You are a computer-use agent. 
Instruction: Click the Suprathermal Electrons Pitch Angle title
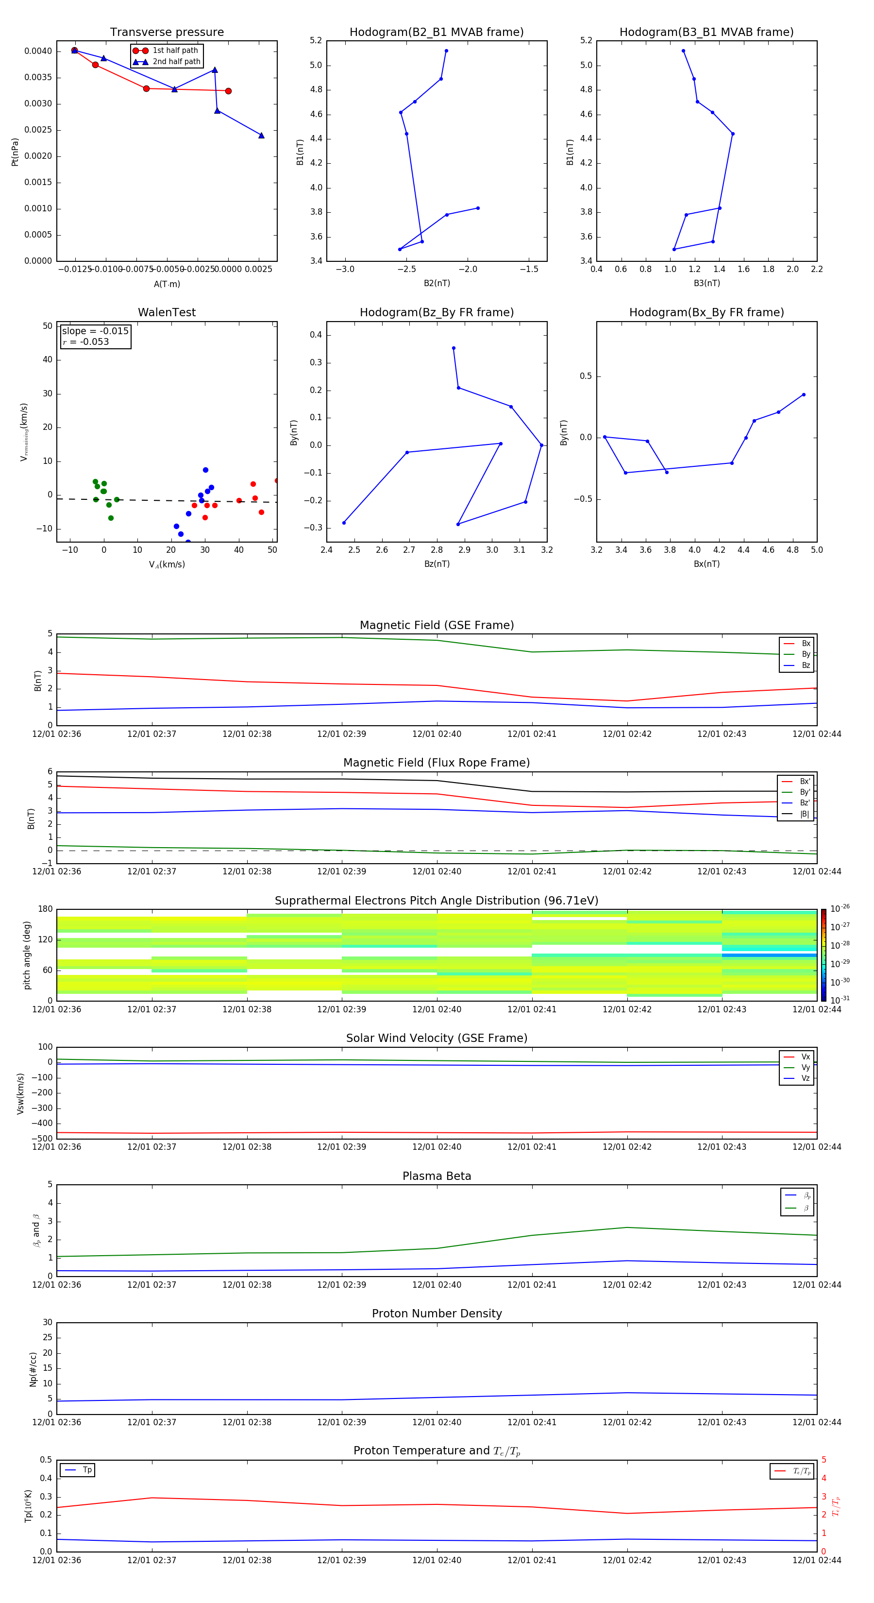pyautogui.click(x=437, y=901)
